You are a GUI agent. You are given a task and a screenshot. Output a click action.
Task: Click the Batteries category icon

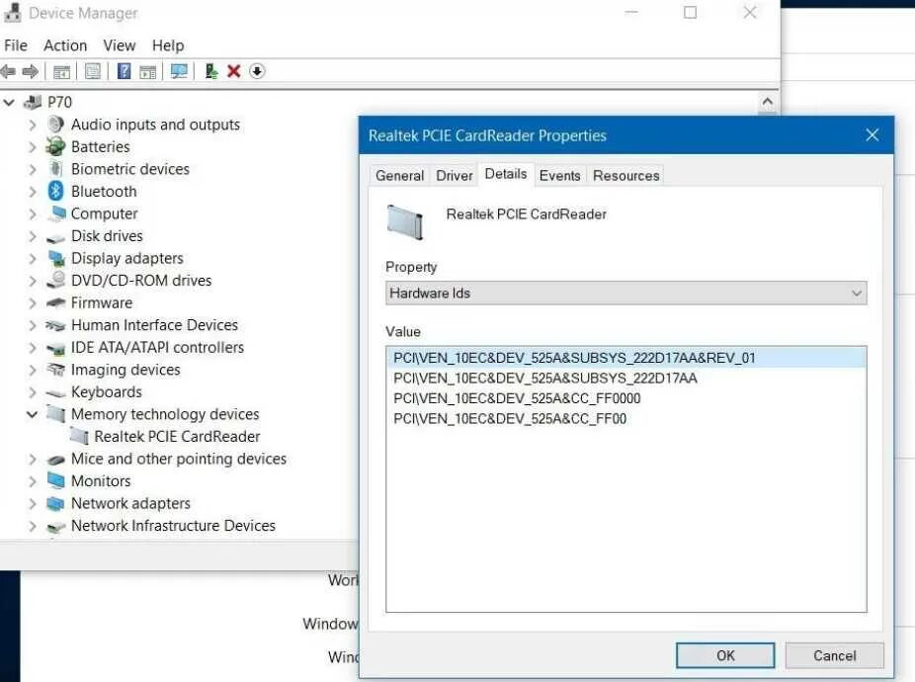55,146
